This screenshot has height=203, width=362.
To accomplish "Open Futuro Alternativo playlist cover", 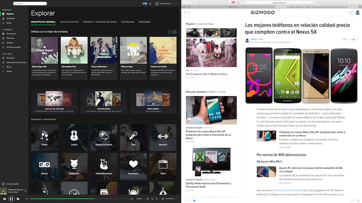I will coord(104,50).
